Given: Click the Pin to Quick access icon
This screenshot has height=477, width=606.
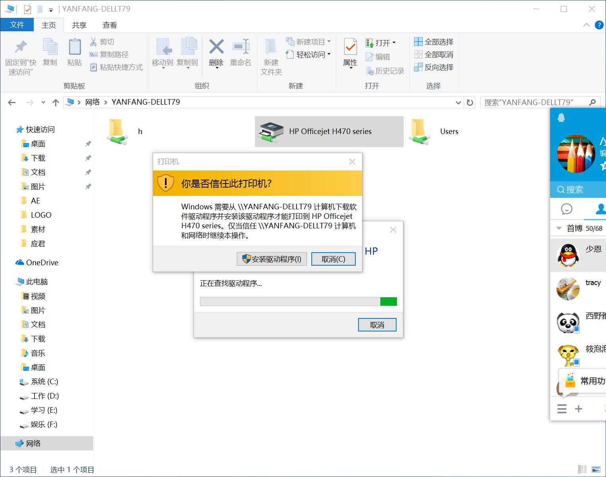Looking at the screenshot, I should (x=21, y=47).
